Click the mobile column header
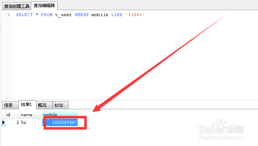 click(x=60, y=115)
